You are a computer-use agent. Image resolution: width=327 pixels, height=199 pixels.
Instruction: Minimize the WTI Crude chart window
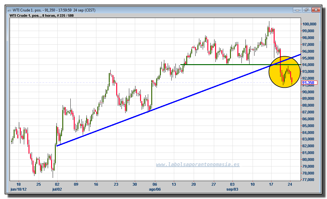(297, 10)
